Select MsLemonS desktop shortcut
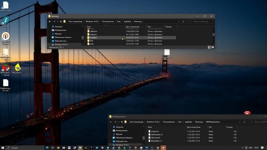The width and height of the screenshot is (267, 150). (17, 68)
